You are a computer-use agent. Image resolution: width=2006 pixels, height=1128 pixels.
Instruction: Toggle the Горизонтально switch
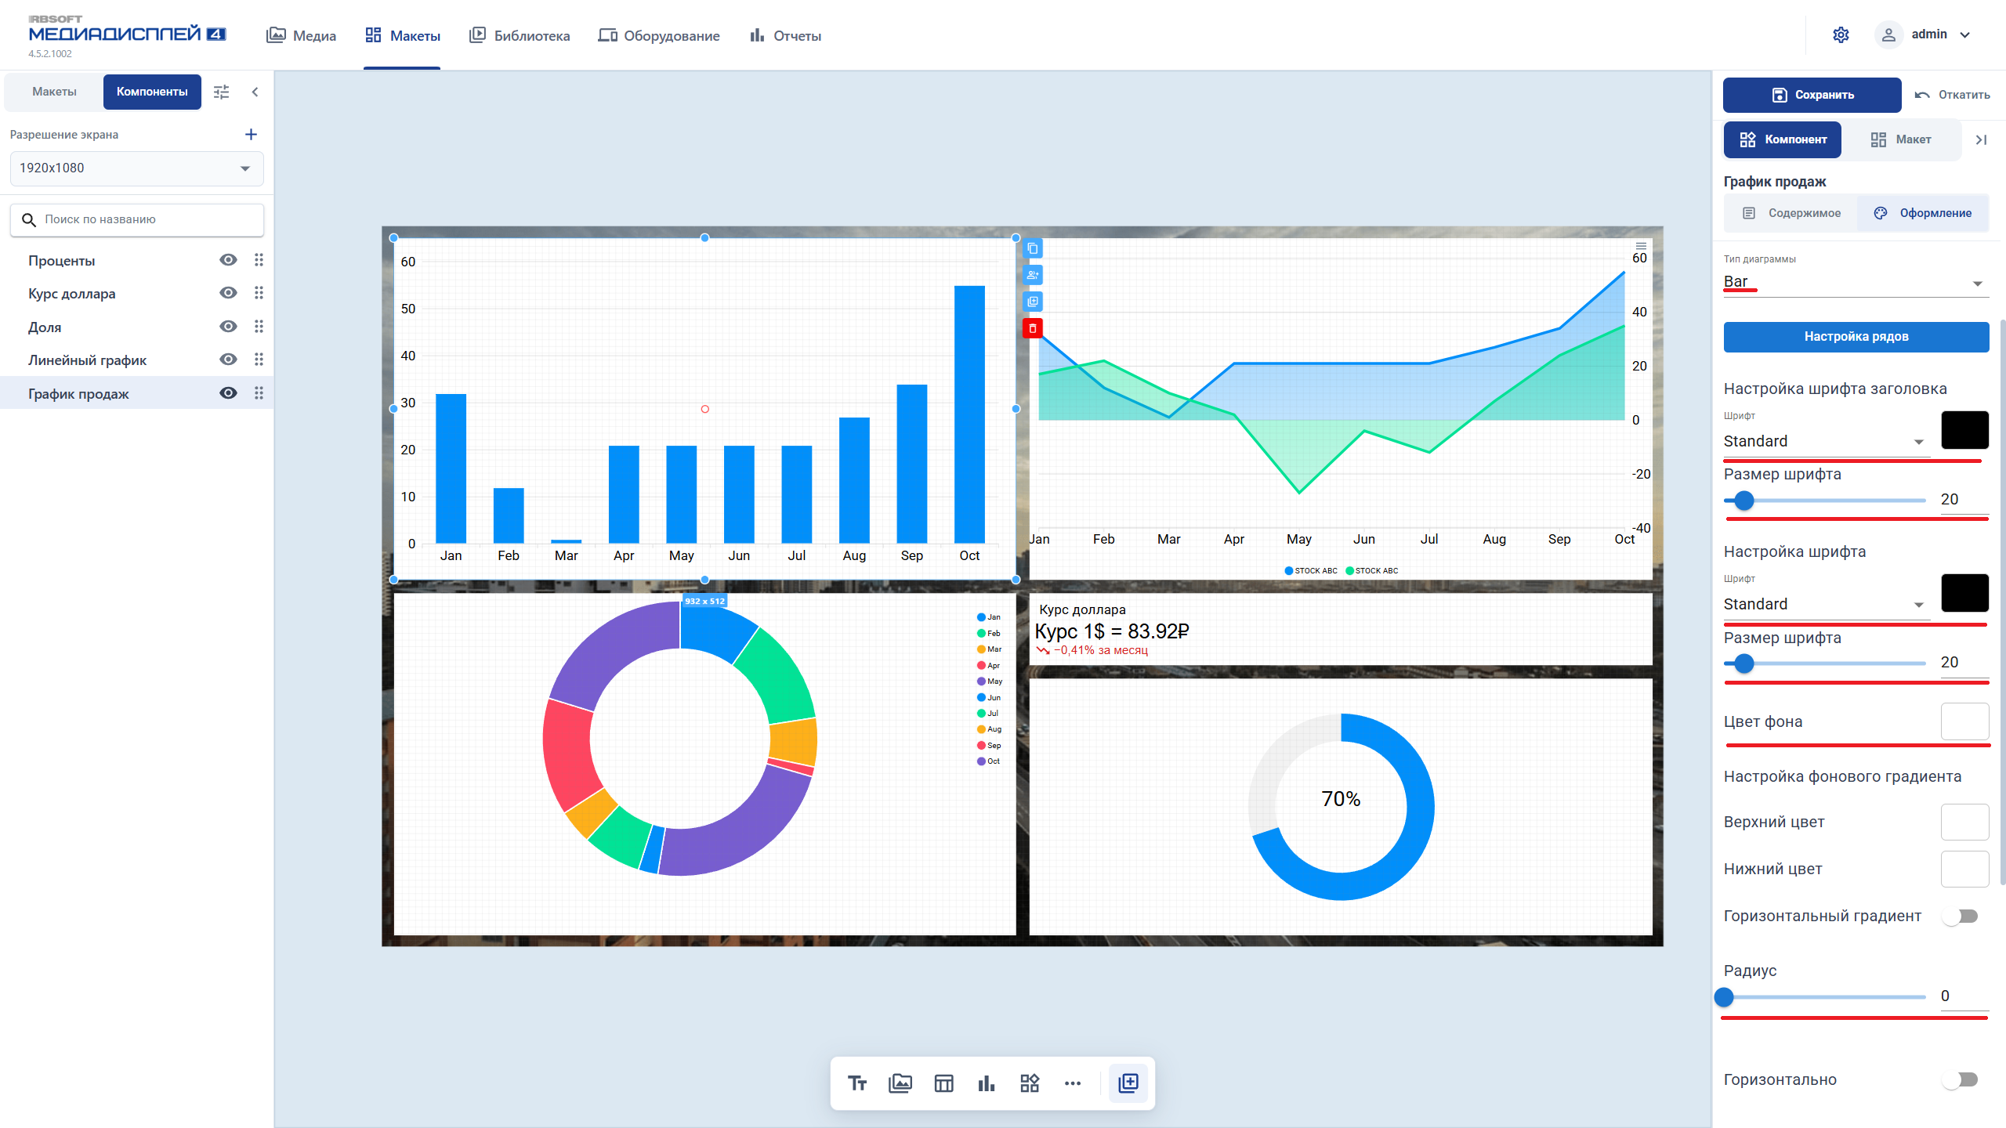pos(1961,1079)
